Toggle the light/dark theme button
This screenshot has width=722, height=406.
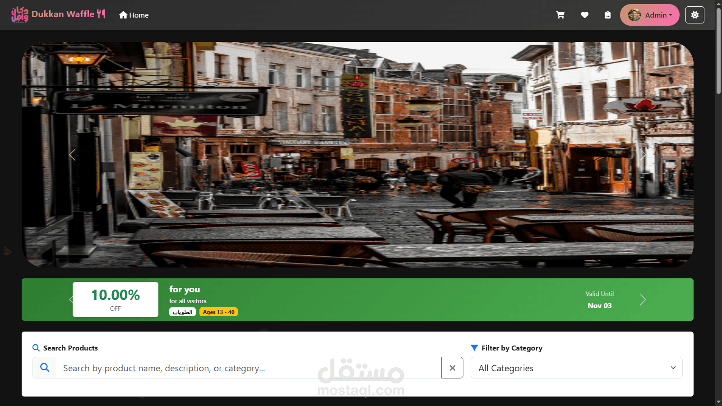[695, 15]
